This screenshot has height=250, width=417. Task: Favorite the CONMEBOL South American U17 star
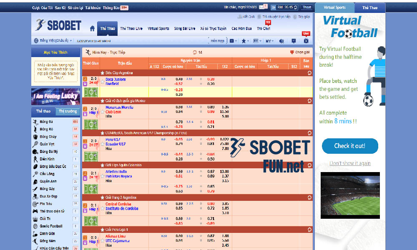pos(102,133)
